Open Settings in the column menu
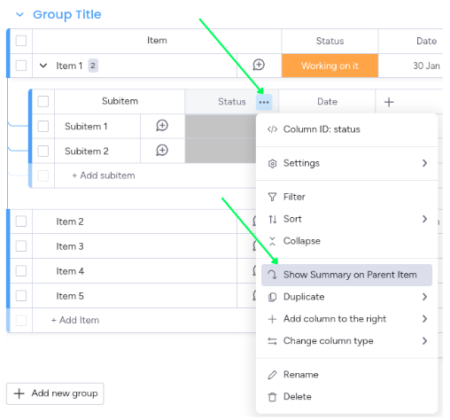Screen dimensions: 450x420 pos(346,163)
